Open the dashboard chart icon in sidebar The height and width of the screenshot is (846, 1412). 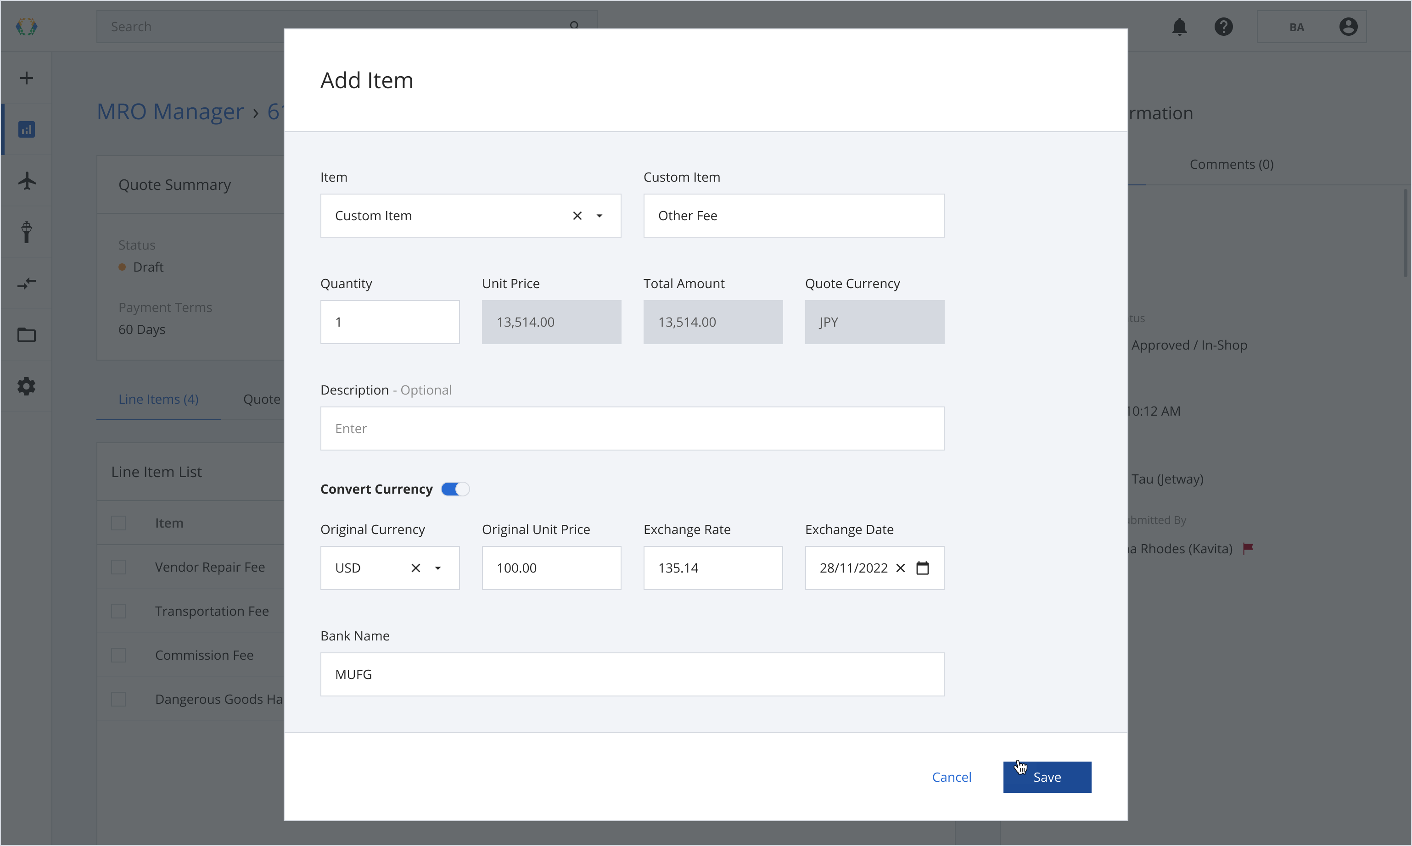(26, 129)
